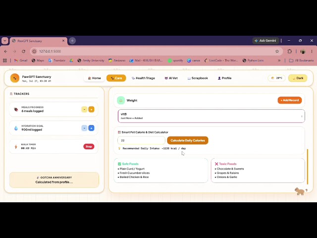Screen dimensions: 317x238
Task: Open Ask Gemini
Action: coord(265,41)
